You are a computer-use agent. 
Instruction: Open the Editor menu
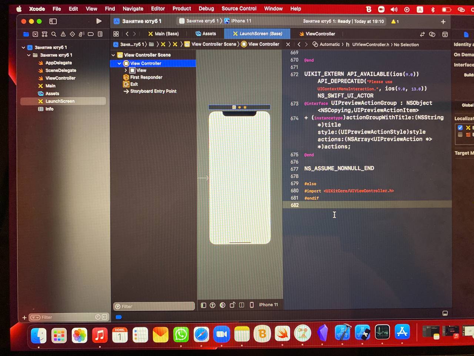coord(158,9)
